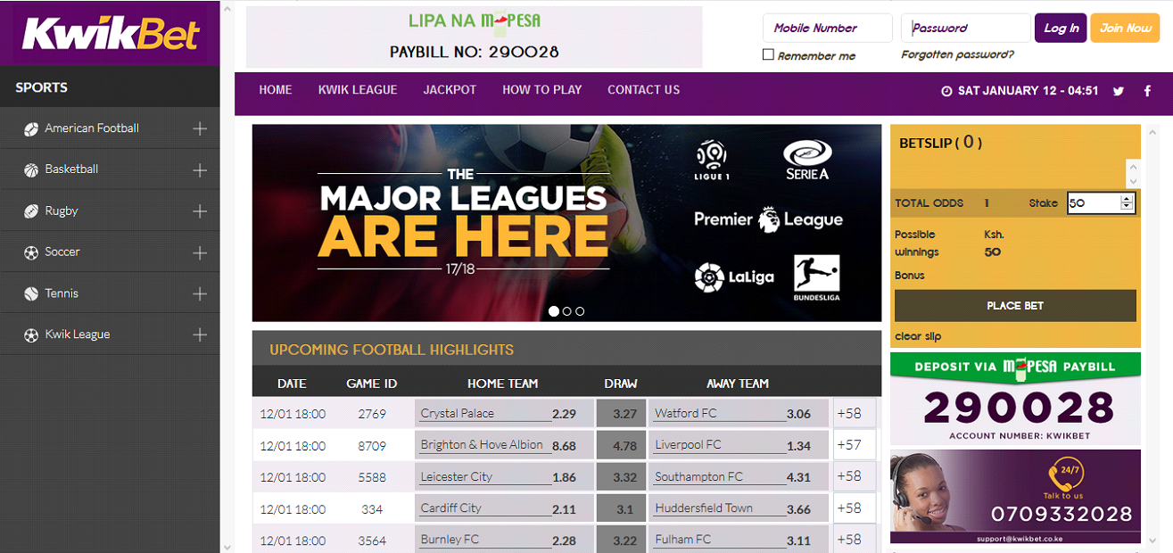Screen dimensions: 1173x553
Task: Bet on draw 4.78 for Brighton match
Action: pos(621,444)
